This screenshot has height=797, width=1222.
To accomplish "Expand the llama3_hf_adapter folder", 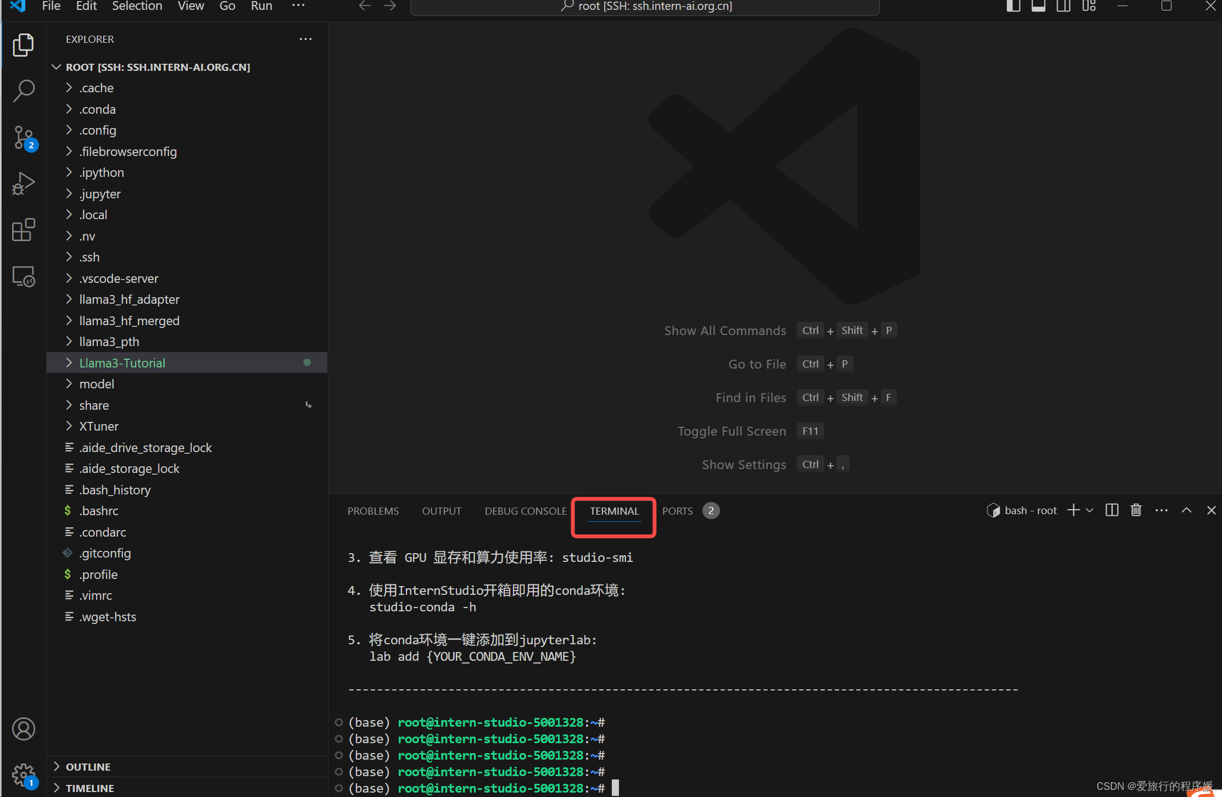I will (x=187, y=299).
